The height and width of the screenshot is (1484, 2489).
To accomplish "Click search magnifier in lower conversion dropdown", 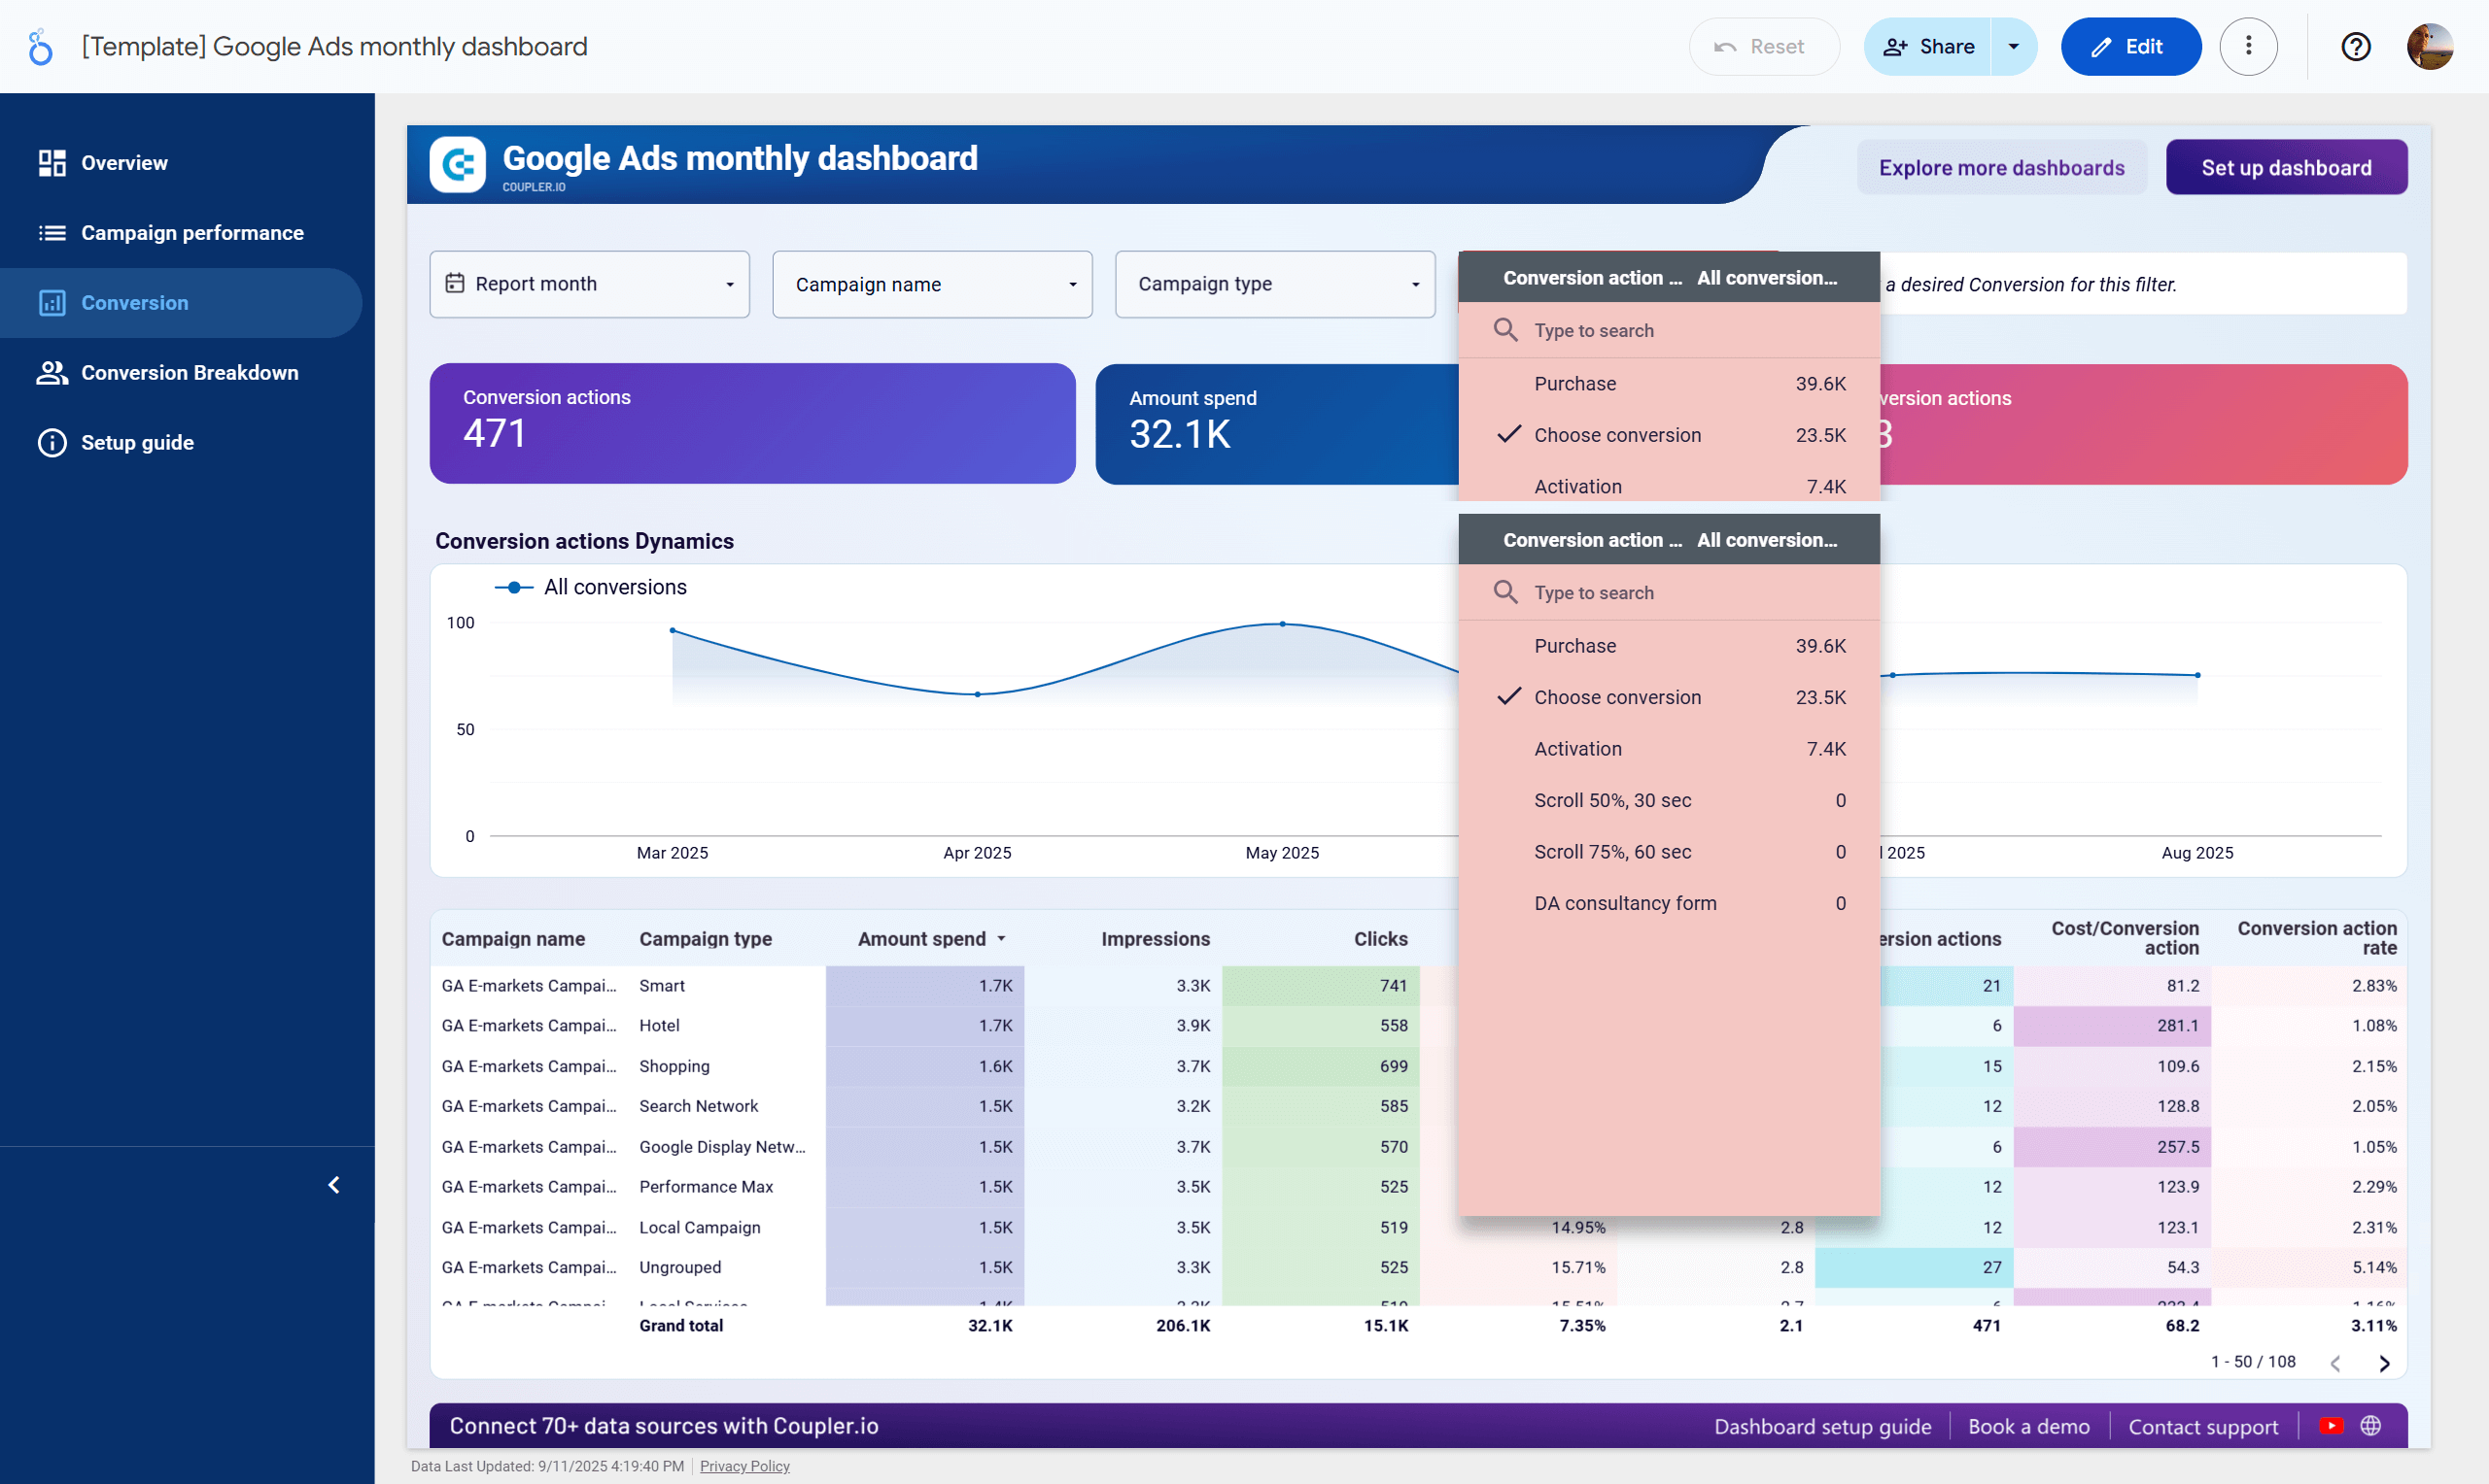I will [x=1505, y=592].
